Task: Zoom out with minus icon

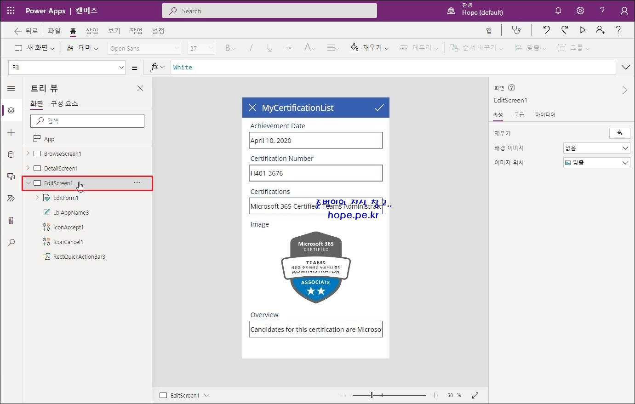Action: [x=343, y=395]
